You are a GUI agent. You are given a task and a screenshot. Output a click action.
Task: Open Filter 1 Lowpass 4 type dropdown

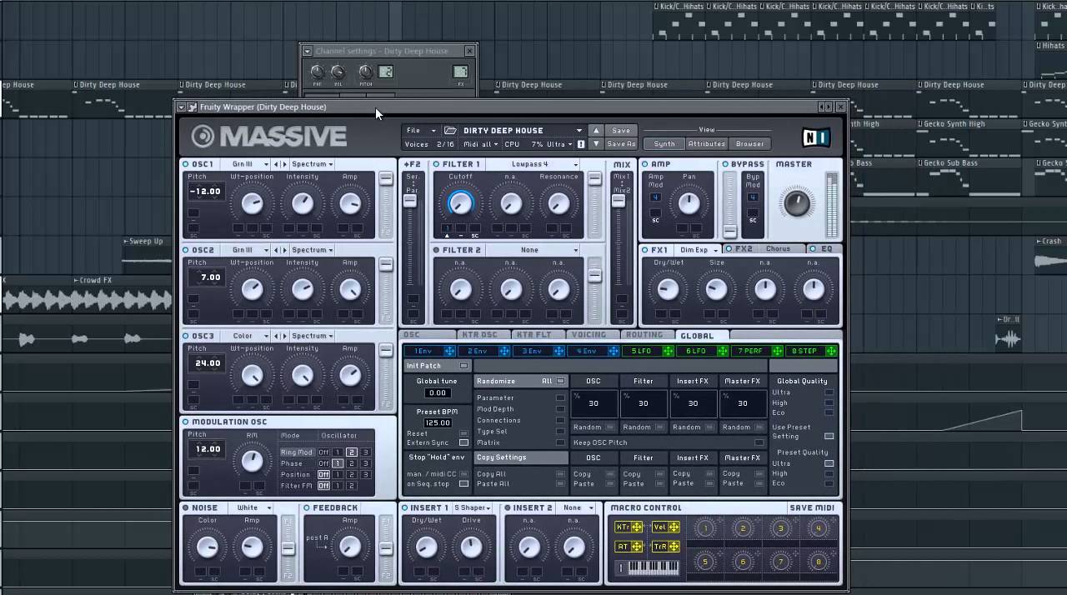533,164
